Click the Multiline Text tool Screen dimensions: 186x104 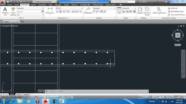point(5,11)
